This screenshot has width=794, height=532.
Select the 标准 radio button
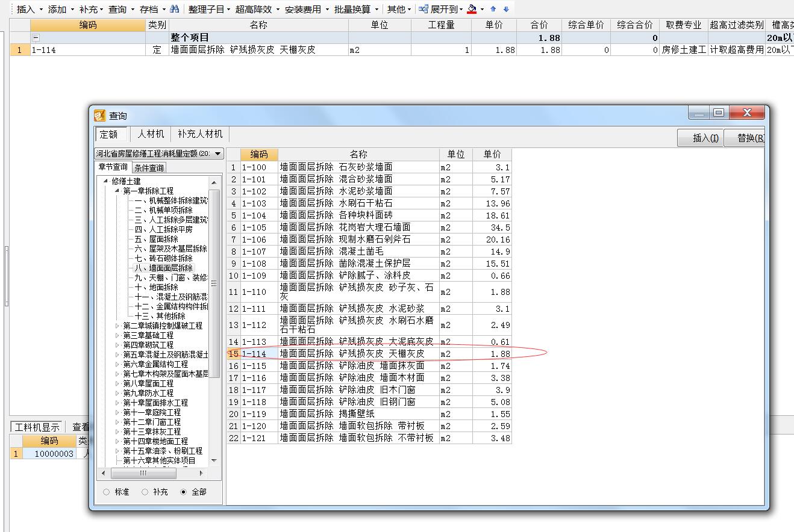click(x=107, y=492)
